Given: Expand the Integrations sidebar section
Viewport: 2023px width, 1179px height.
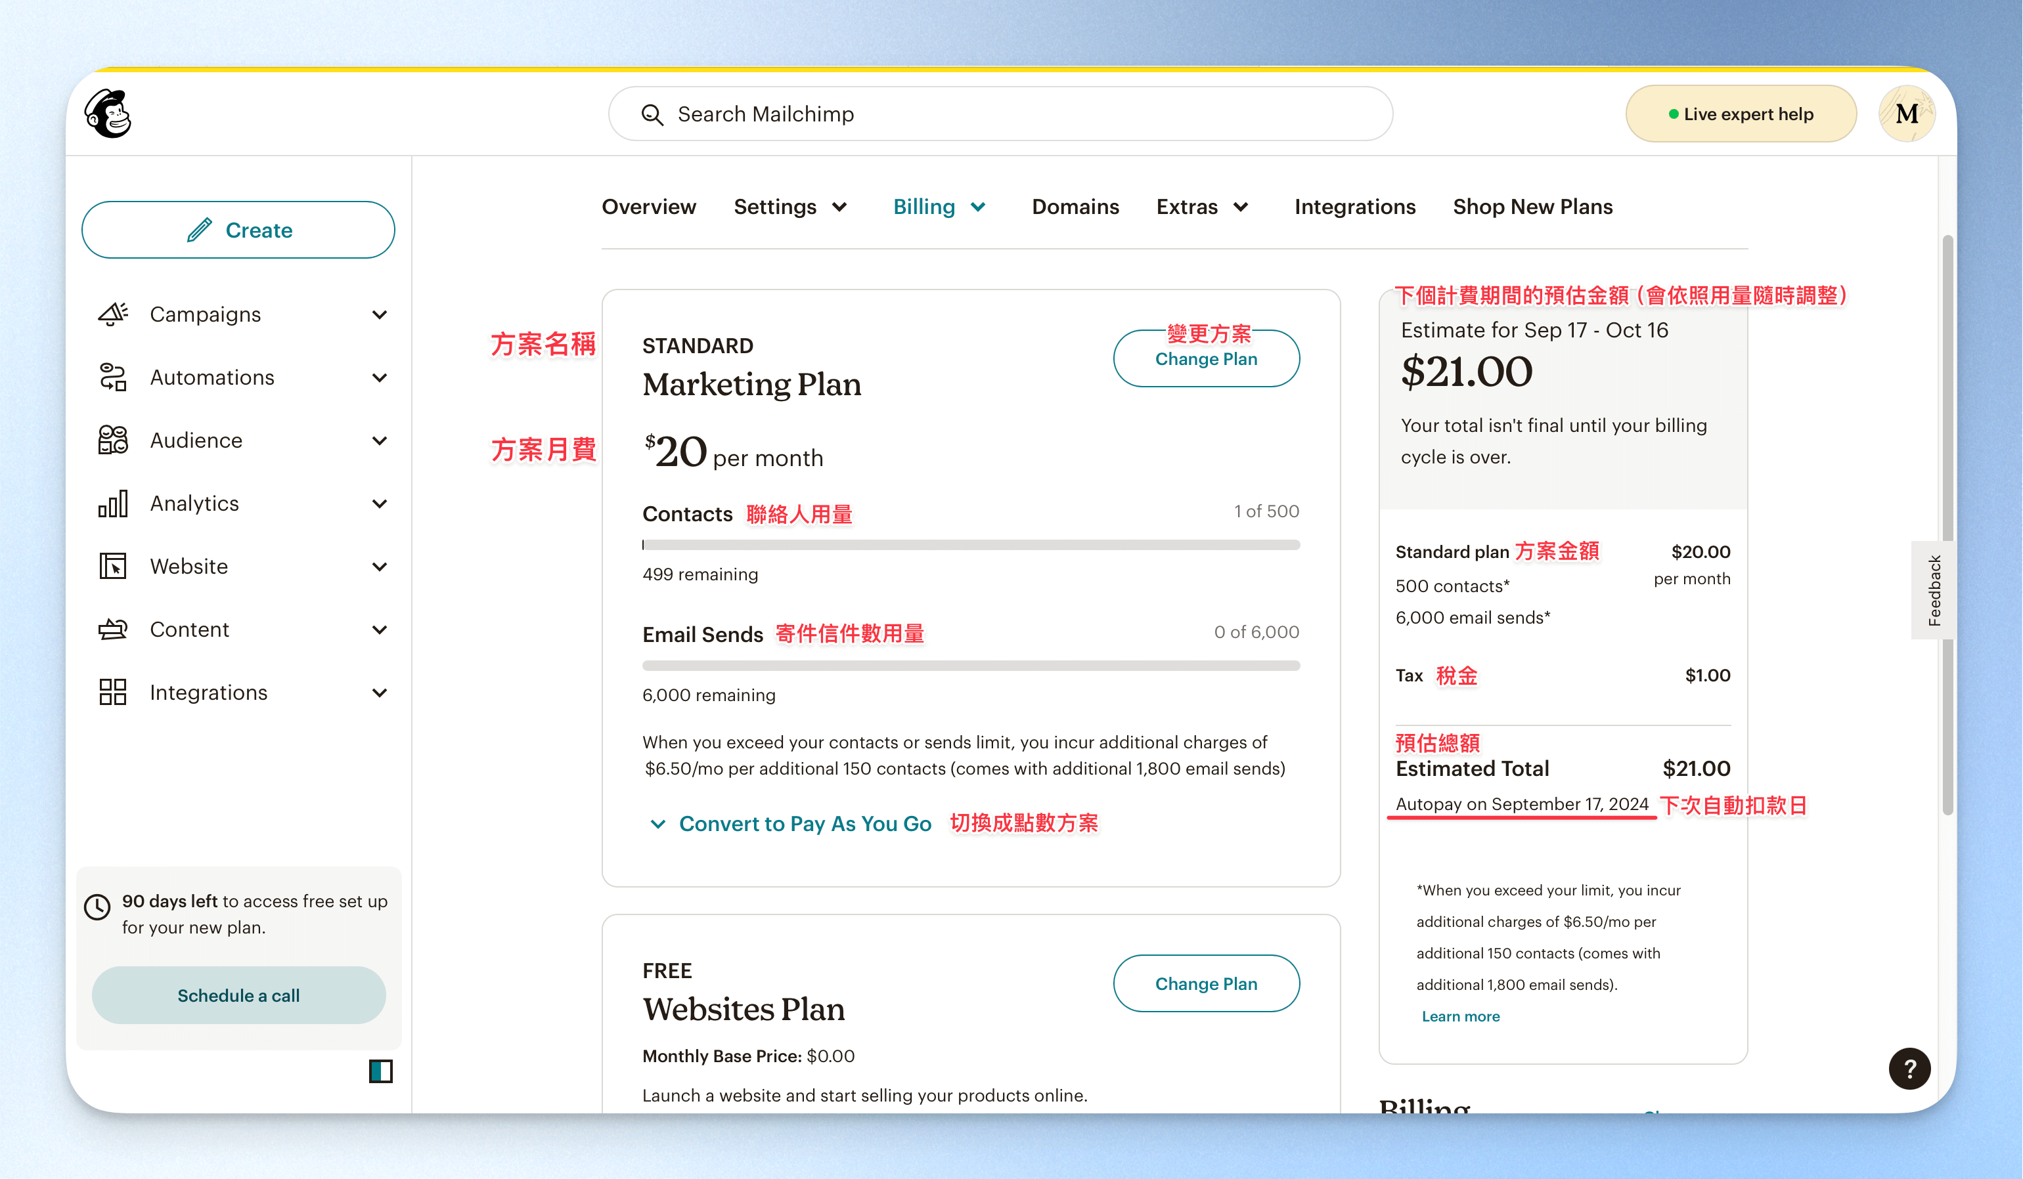Looking at the screenshot, I should point(380,693).
